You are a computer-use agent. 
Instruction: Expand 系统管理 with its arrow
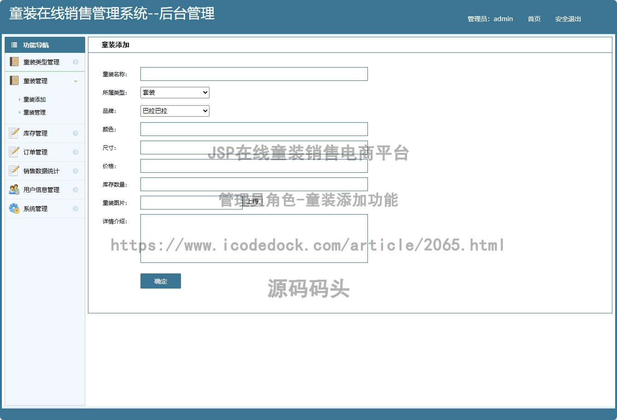coord(76,209)
